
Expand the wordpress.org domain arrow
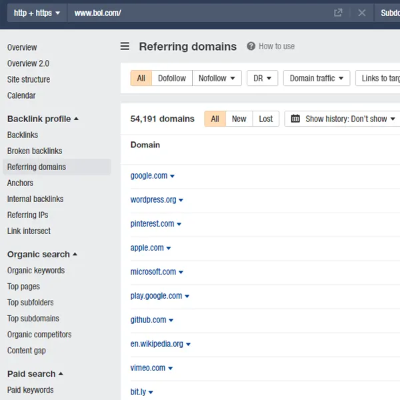[x=181, y=200]
